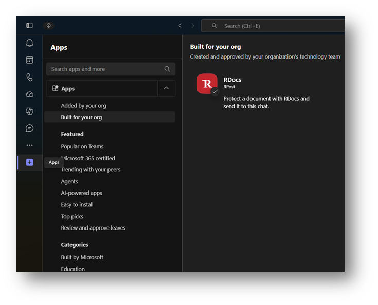Open the three-dots more apps menu

tap(30, 145)
